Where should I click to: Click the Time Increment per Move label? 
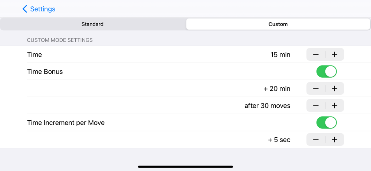tap(66, 123)
